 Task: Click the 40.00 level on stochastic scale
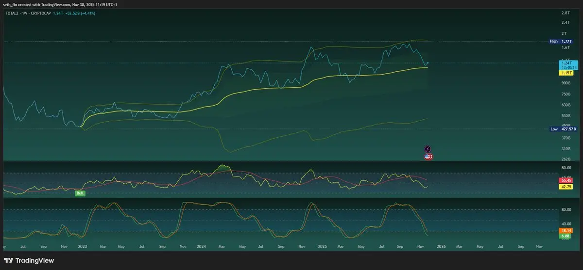click(x=566, y=224)
